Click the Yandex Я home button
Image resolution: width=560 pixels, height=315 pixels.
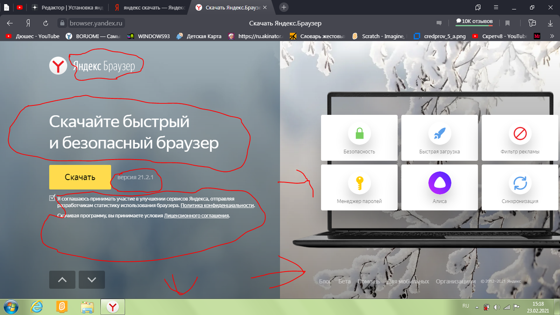(28, 23)
